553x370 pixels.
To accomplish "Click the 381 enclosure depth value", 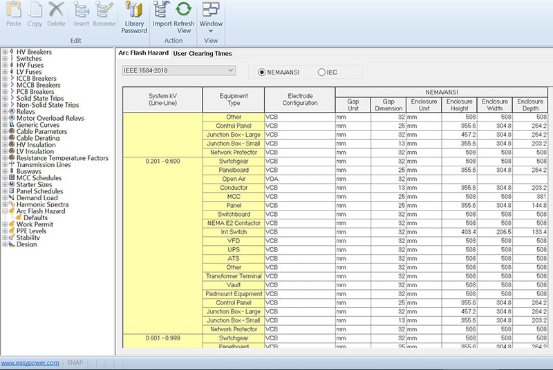I will (530, 197).
